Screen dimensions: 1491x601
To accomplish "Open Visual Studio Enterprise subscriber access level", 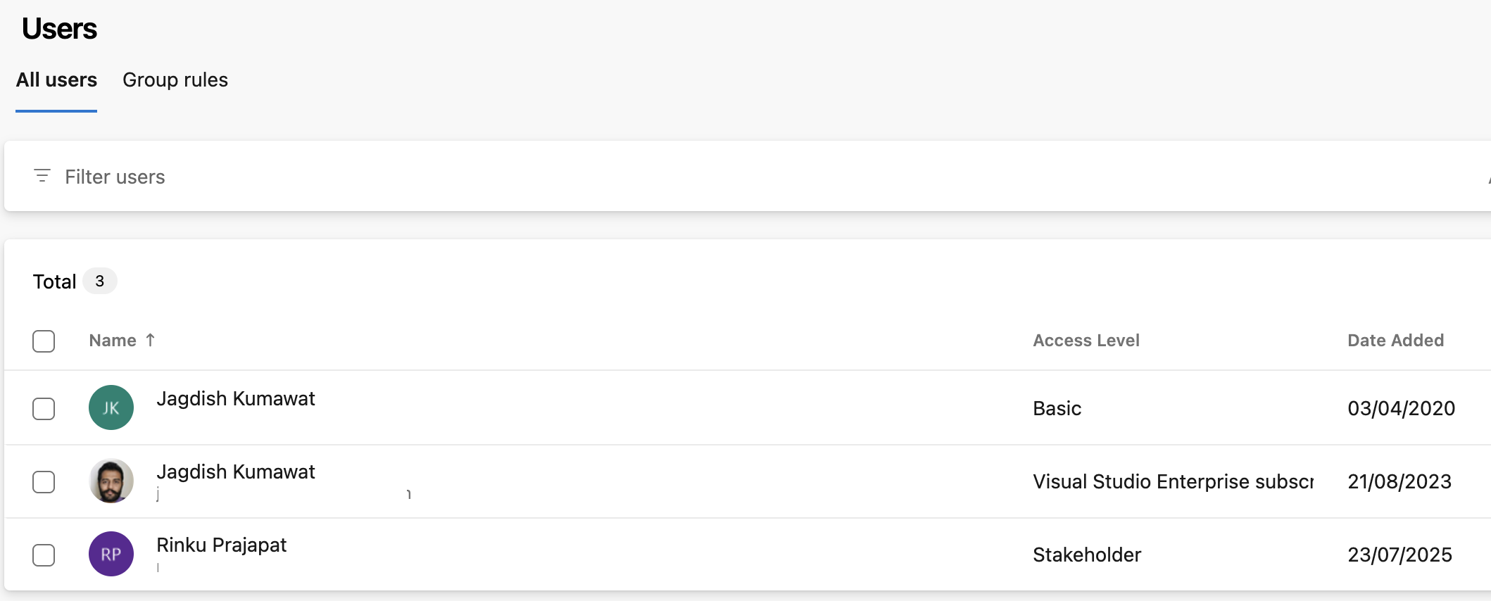I will click(x=1174, y=481).
